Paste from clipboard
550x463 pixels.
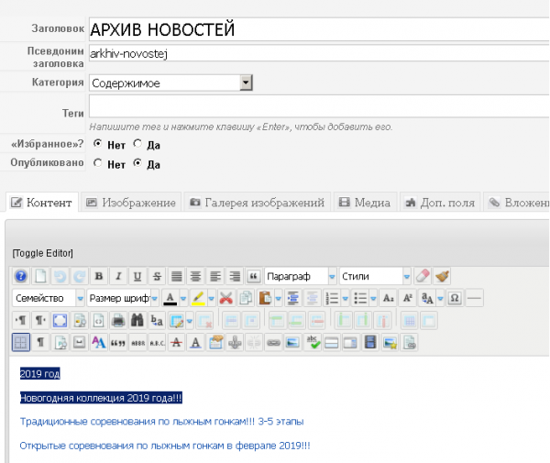(x=265, y=299)
